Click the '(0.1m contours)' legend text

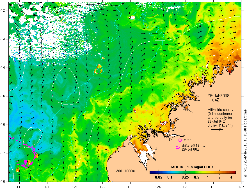pos(220,114)
